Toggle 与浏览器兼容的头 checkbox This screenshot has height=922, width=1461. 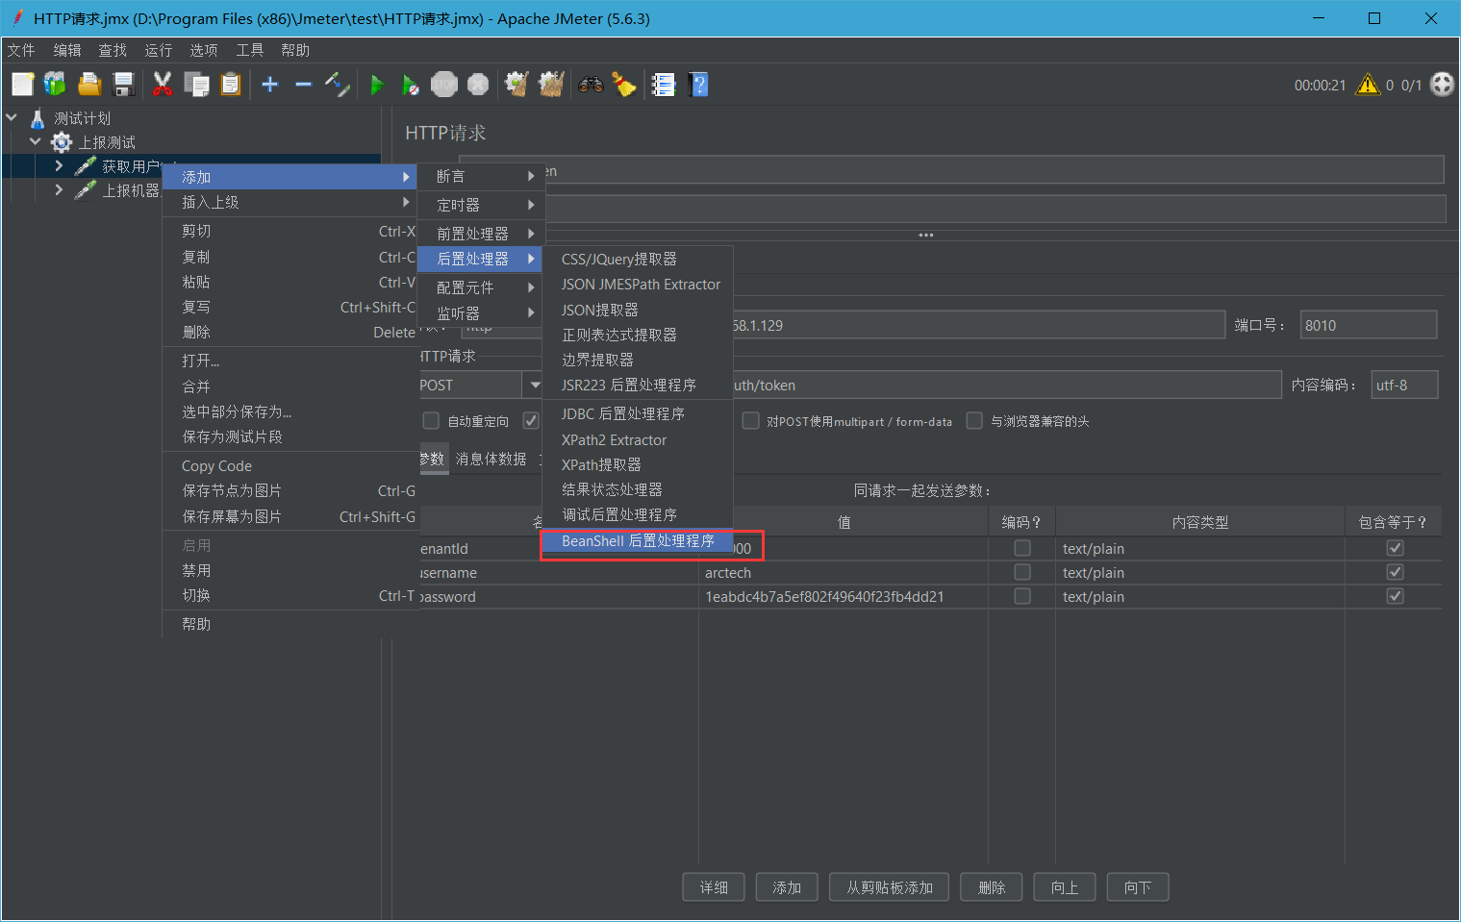[974, 421]
